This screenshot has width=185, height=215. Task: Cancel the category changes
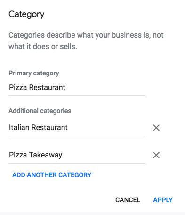[x=128, y=200]
